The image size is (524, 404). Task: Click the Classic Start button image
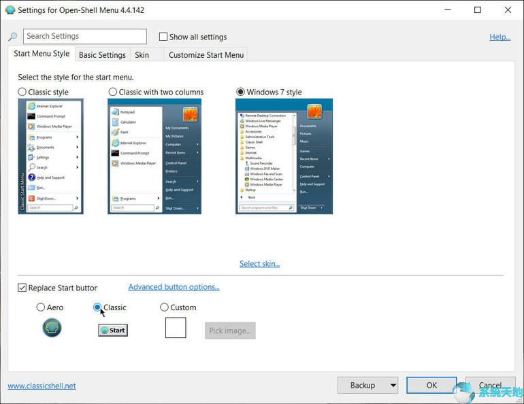pyautogui.click(x=113, y=331)
